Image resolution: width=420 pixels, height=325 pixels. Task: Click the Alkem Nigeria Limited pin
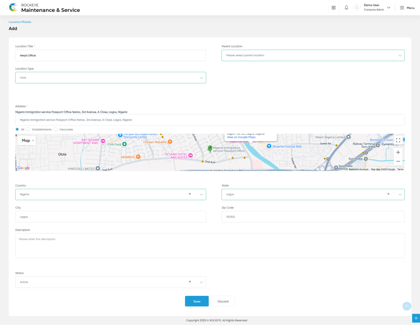(349, 137)
